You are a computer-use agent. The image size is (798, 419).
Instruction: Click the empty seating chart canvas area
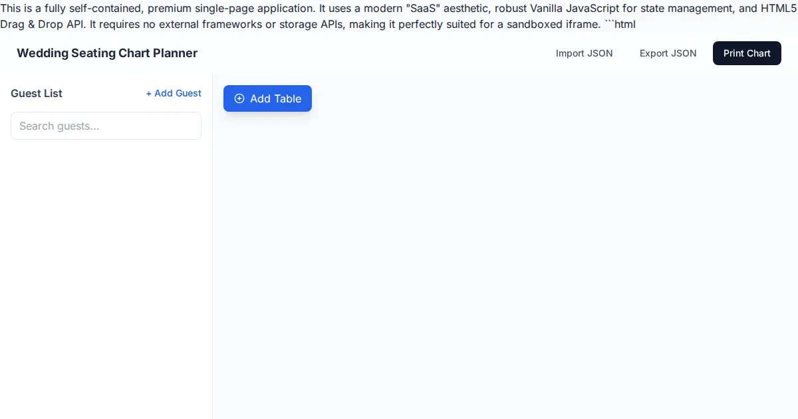point(505,266)
